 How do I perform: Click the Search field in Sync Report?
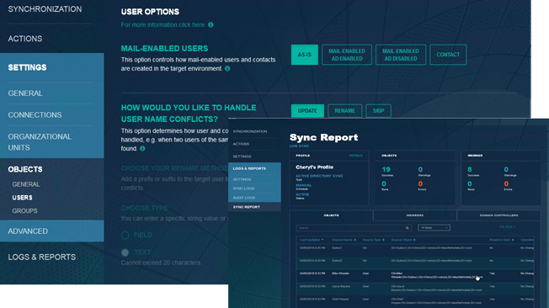354,228
